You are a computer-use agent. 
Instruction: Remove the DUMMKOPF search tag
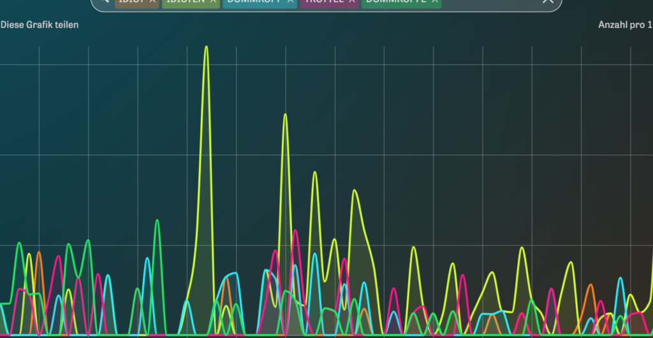(x=290, y=2)
